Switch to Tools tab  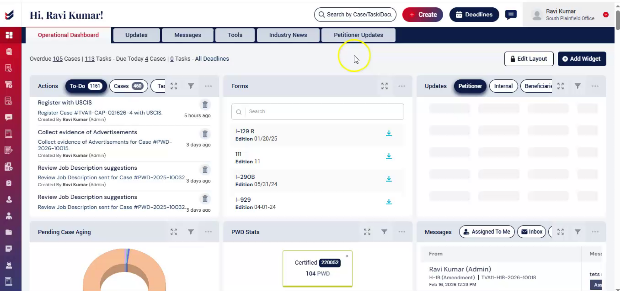(x=235, y=35)
